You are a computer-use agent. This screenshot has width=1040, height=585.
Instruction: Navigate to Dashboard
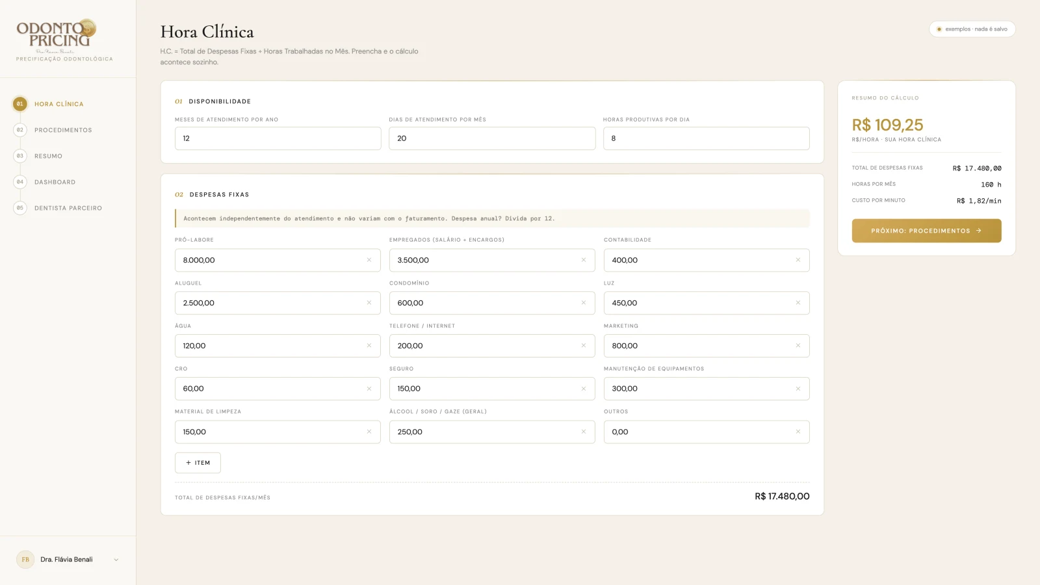55,182
